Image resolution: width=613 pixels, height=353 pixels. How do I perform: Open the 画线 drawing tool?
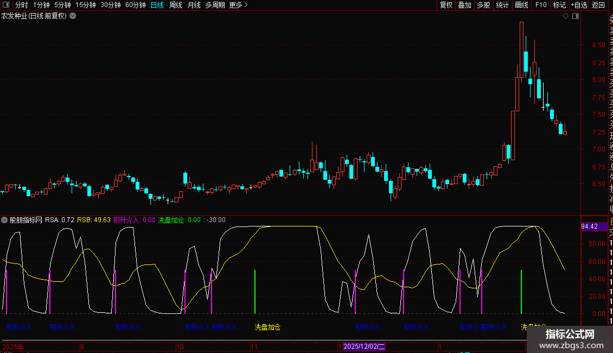tap(521, 5)
